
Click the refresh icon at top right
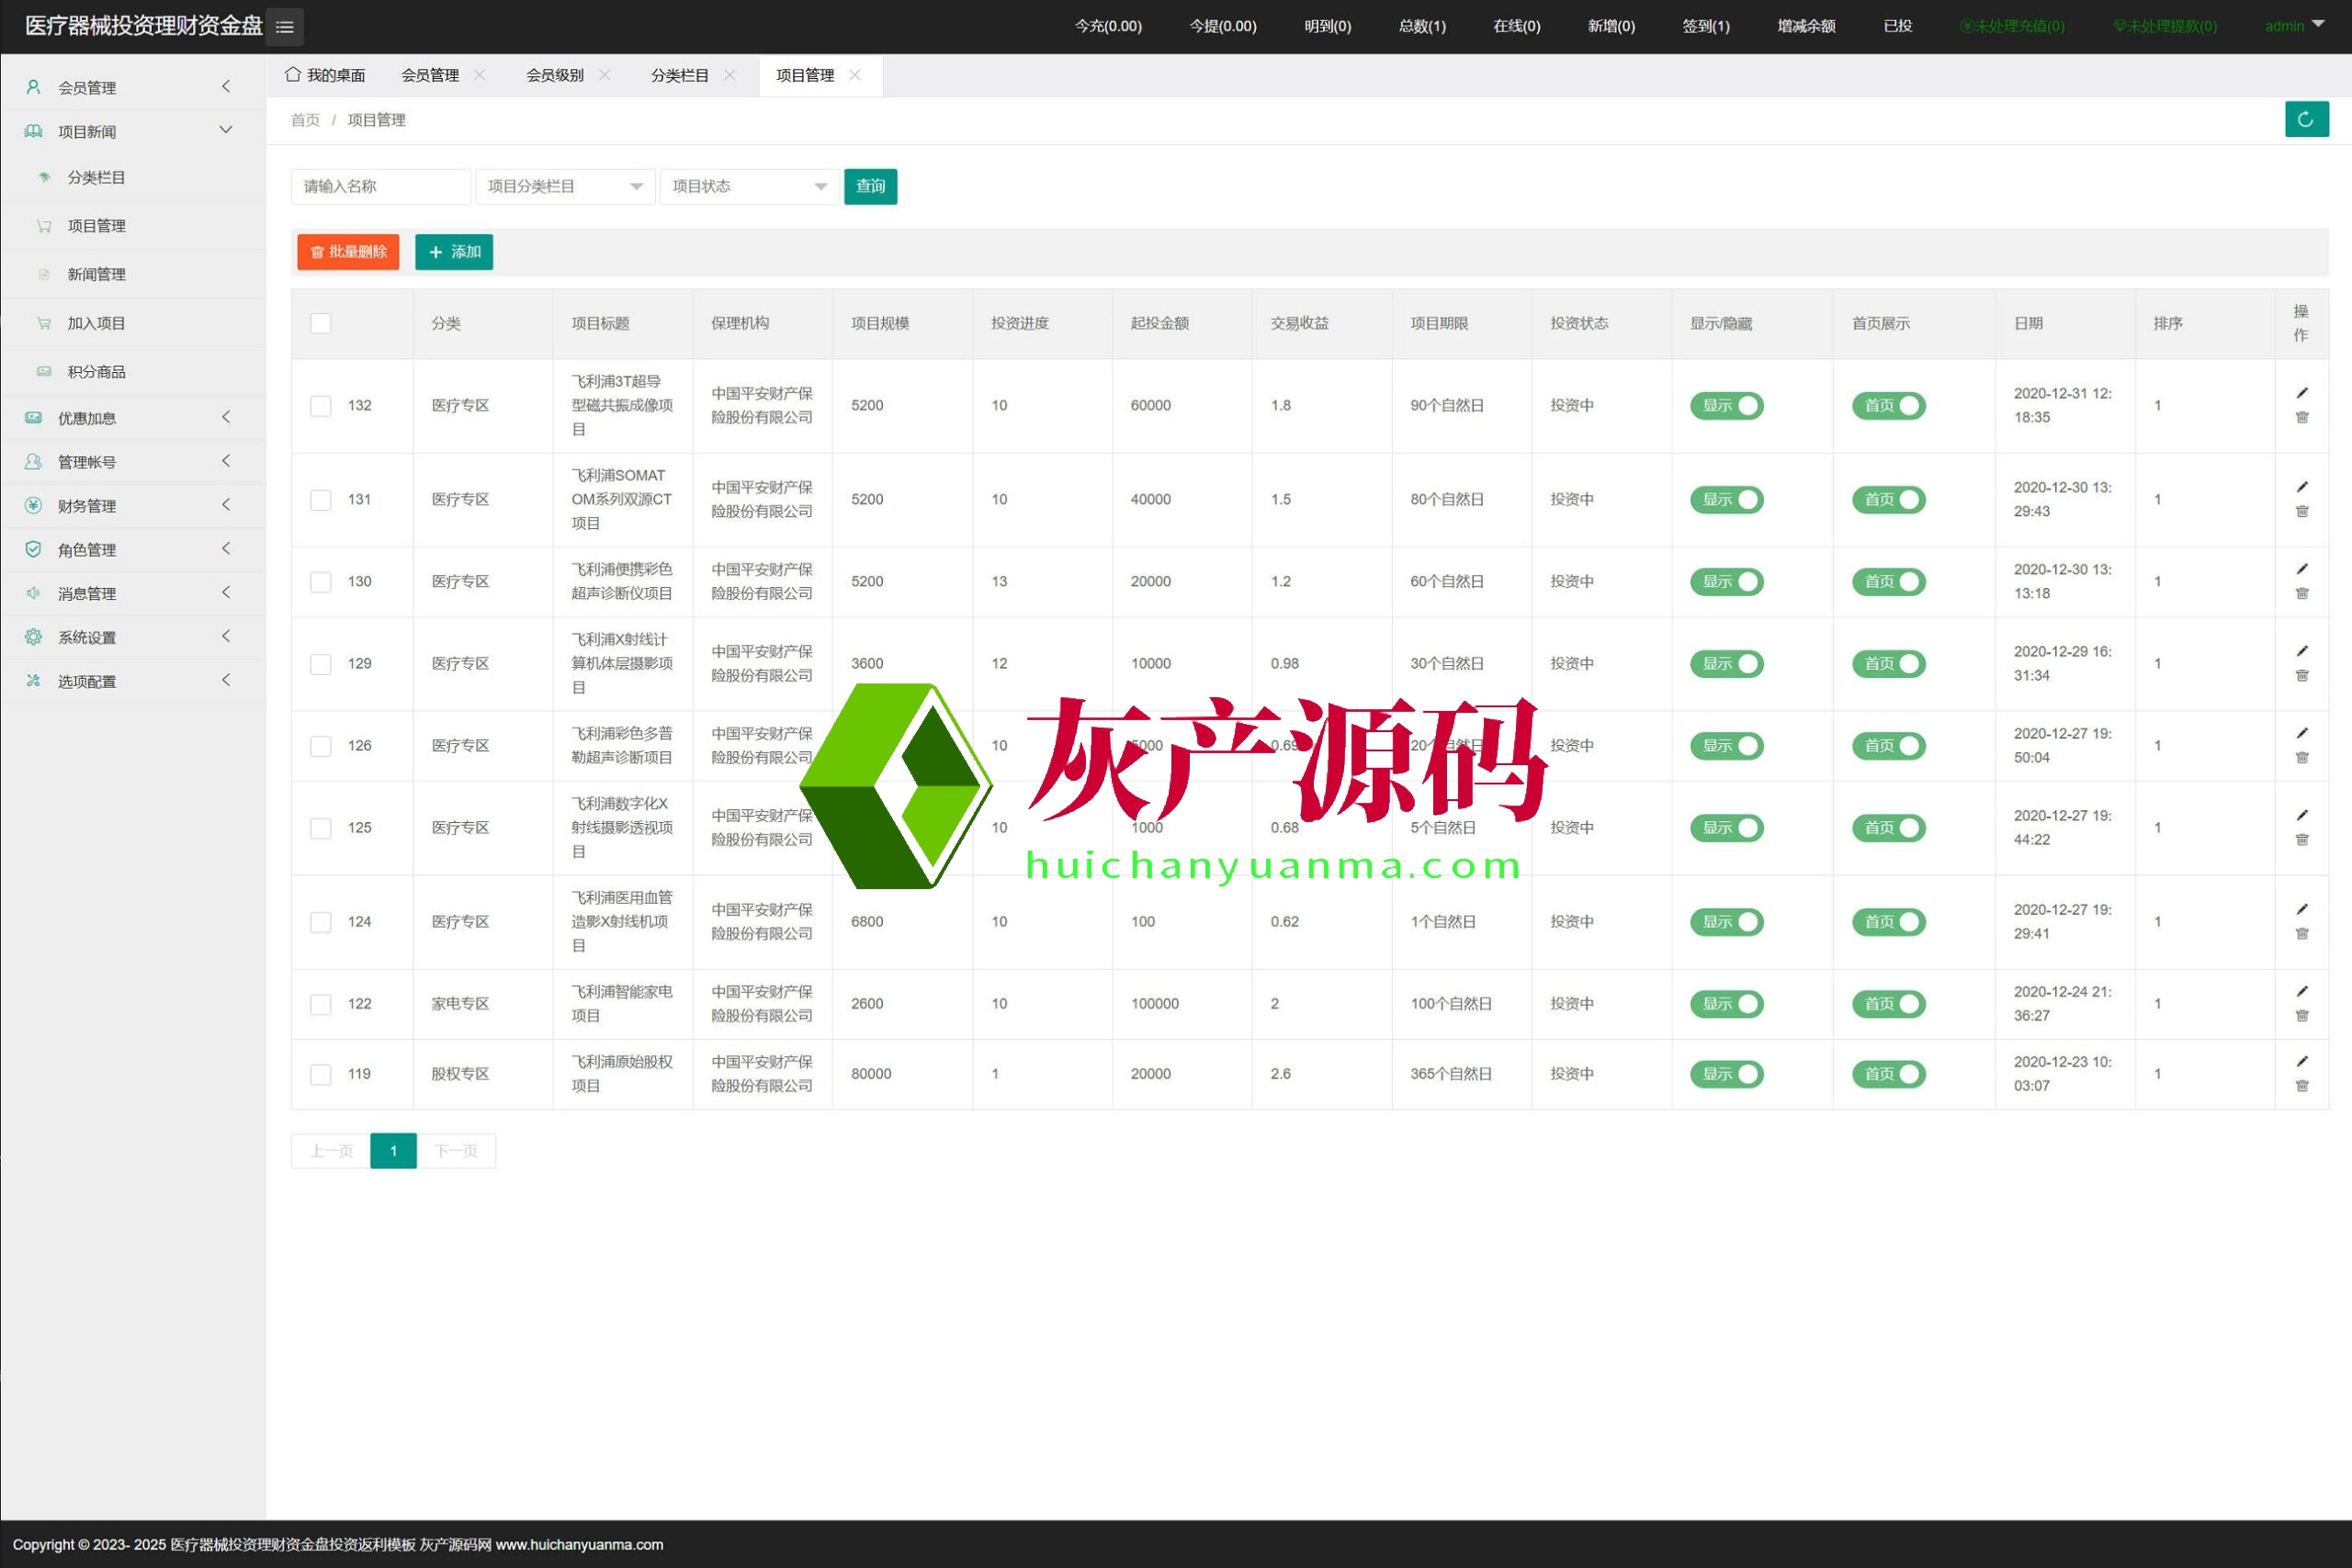(x=2305, y=120)
